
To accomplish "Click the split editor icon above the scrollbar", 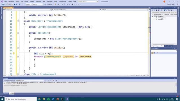I will (149, 10).
